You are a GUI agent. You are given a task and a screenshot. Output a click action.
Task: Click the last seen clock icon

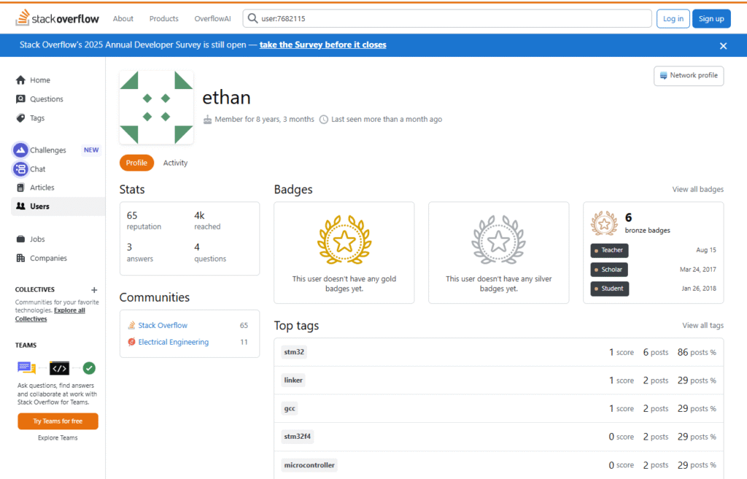pos(323,119)
